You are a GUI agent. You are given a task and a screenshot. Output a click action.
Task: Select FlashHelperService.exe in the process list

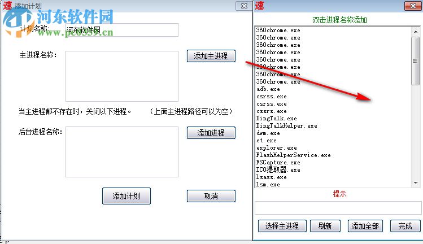click(293, 155)
